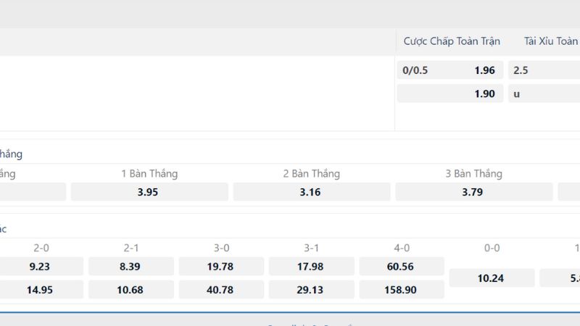Pick the 40.78 odds under 3-0
This screenshot has width=580, height=326.
coord(221,290)
